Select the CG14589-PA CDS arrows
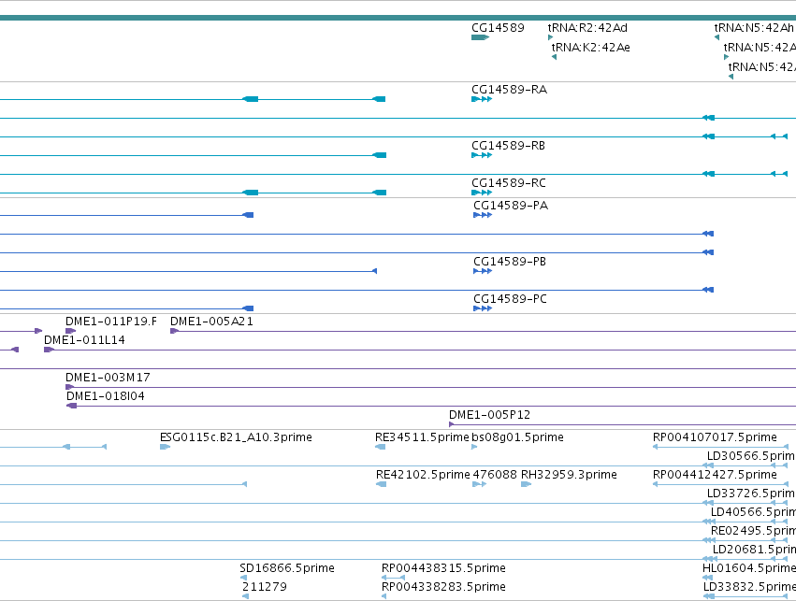Screen dimensions: 796x601 point(483,215)
